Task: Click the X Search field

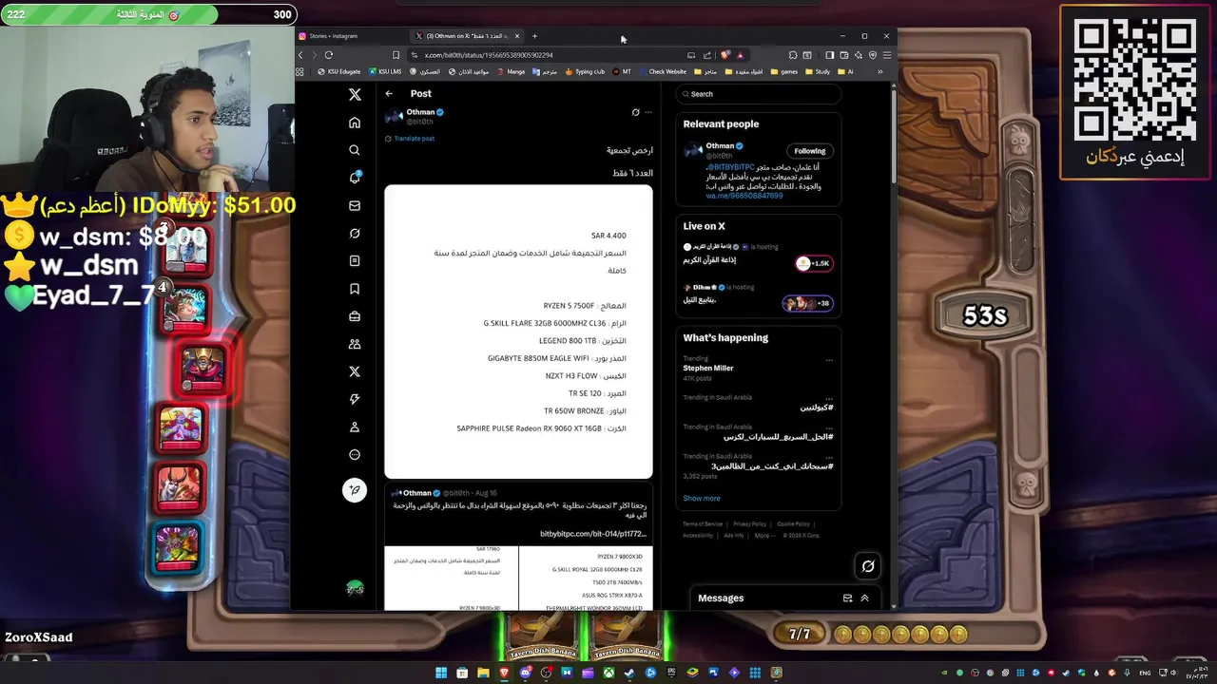Action: [x=759, y=94]
